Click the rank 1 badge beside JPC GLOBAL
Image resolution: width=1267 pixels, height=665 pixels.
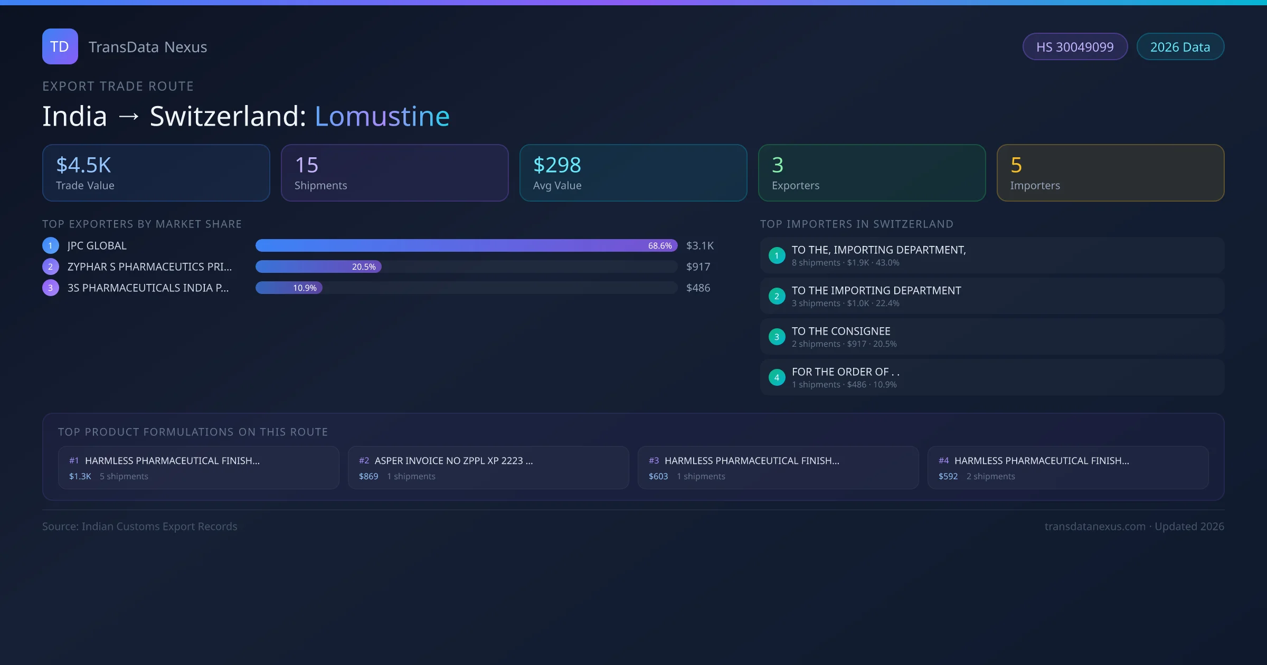coord(51,245)
